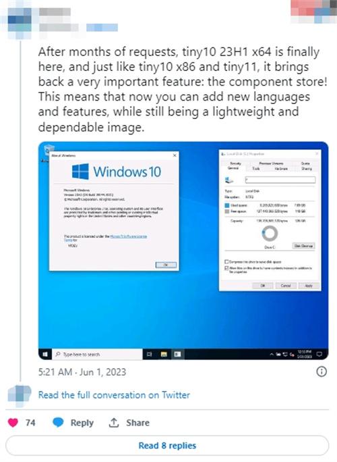Click the Windows Start button in taskbar
This screenshot has width=337, height=462.
tap(45, 354)
